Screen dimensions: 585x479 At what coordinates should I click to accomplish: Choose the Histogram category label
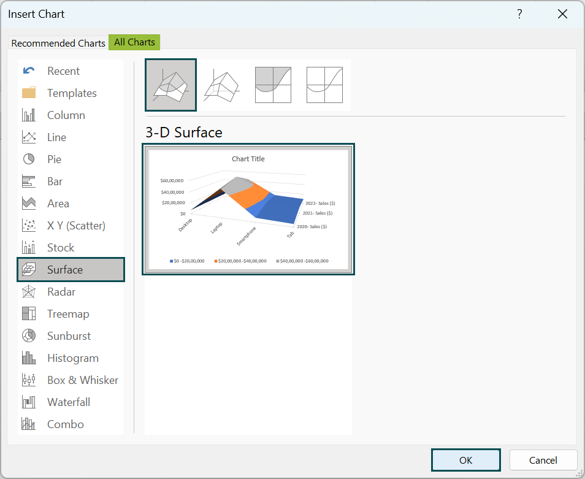(73, 358)
